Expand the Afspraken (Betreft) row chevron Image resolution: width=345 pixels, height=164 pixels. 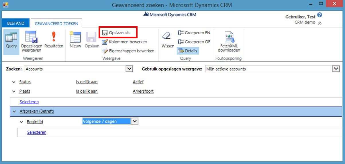coord(14,111)
